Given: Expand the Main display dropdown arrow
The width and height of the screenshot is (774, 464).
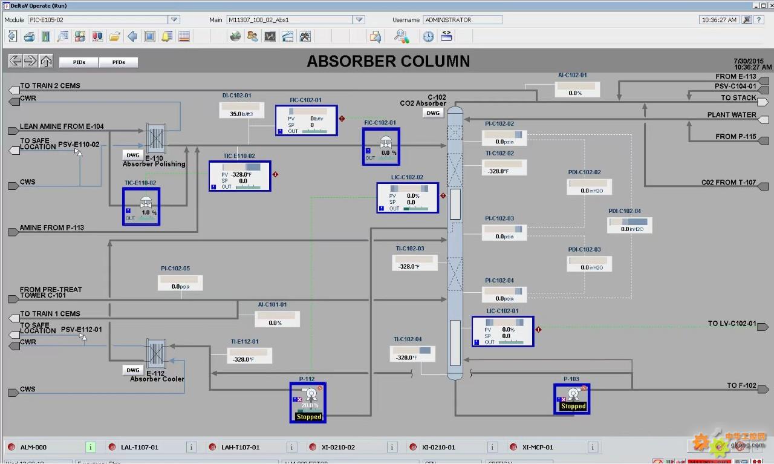Looking at the screenshot, I should (x=359, y=19).
